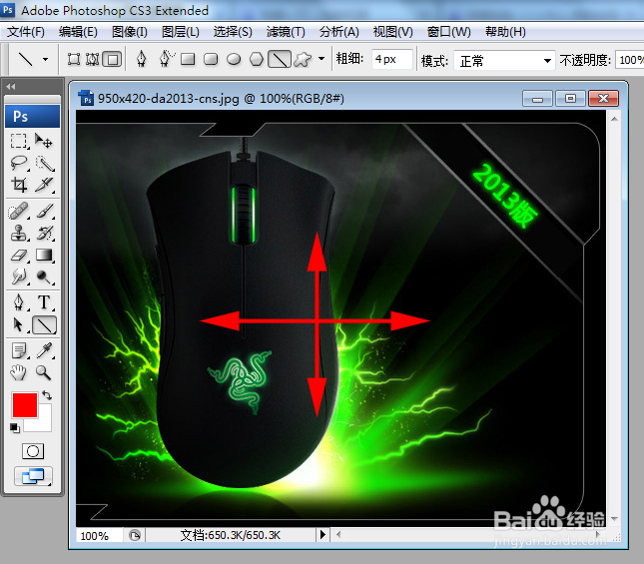Viewport: 644px width, 564px height.
Task: Open the tool preset picker dropdown
Action: click(x=45, y=59)
